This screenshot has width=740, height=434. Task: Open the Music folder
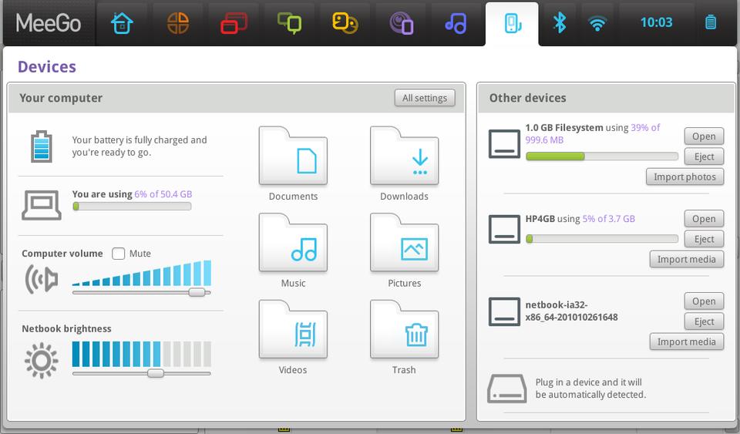(x=293, y=244)
